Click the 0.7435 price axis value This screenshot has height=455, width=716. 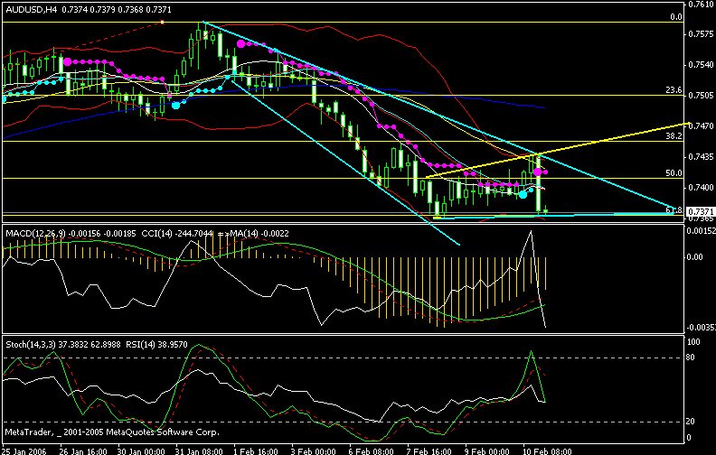pyautogui.click(x=702, y=157)
